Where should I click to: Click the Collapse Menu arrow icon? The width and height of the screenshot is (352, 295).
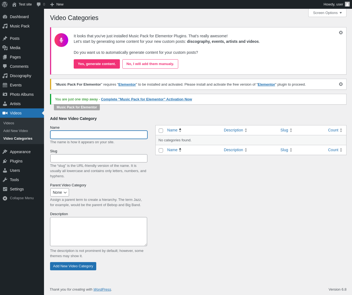[x=5, y=198]
